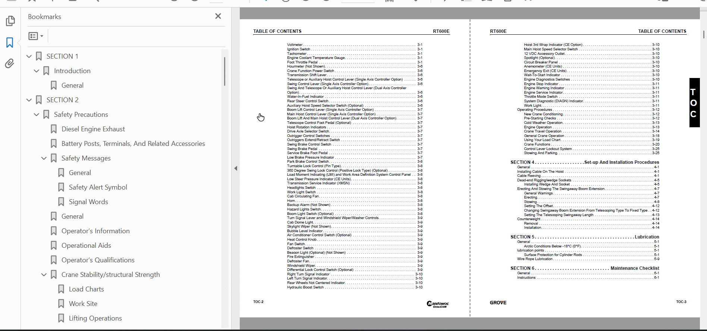
Task: Click the Cable Reeving contents entry
Action: 588,176
